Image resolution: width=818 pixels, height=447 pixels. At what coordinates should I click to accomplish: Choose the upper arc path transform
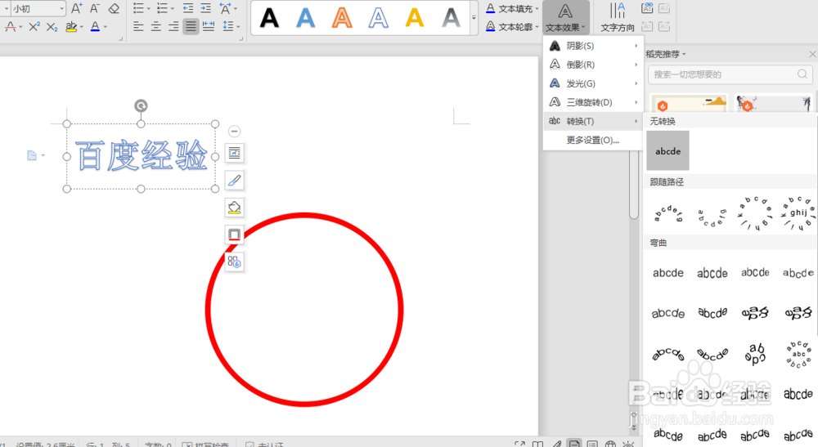668,212
